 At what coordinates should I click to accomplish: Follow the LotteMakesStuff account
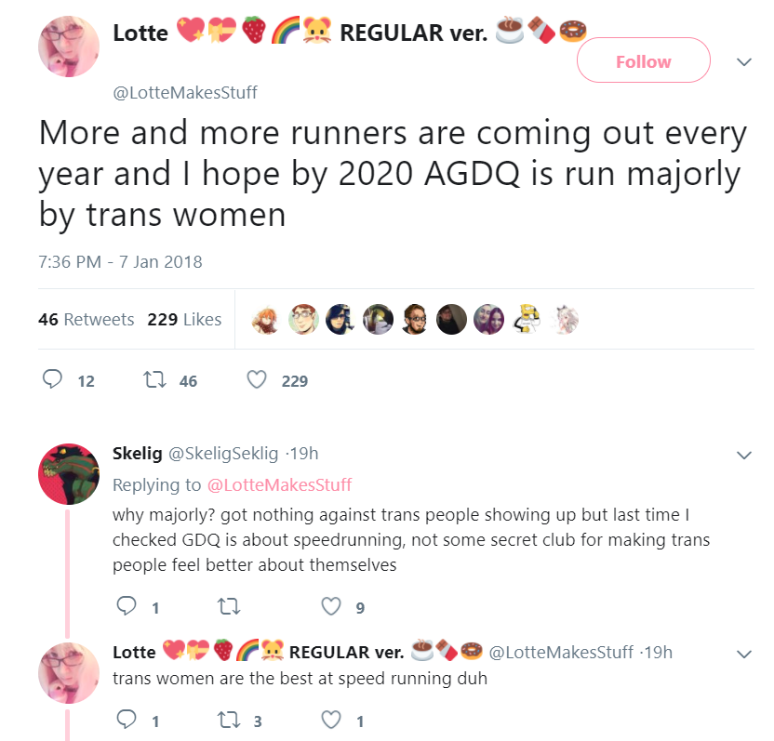(643, 60)
